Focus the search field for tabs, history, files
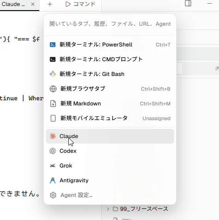 point(110,24)
